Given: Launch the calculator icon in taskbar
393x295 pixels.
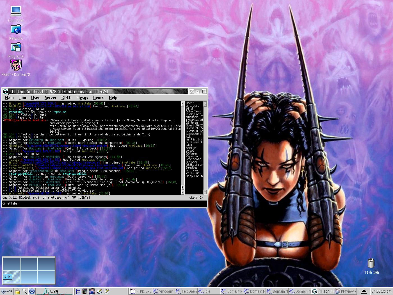Looking at the screenshot, I should tap(84, 291).
